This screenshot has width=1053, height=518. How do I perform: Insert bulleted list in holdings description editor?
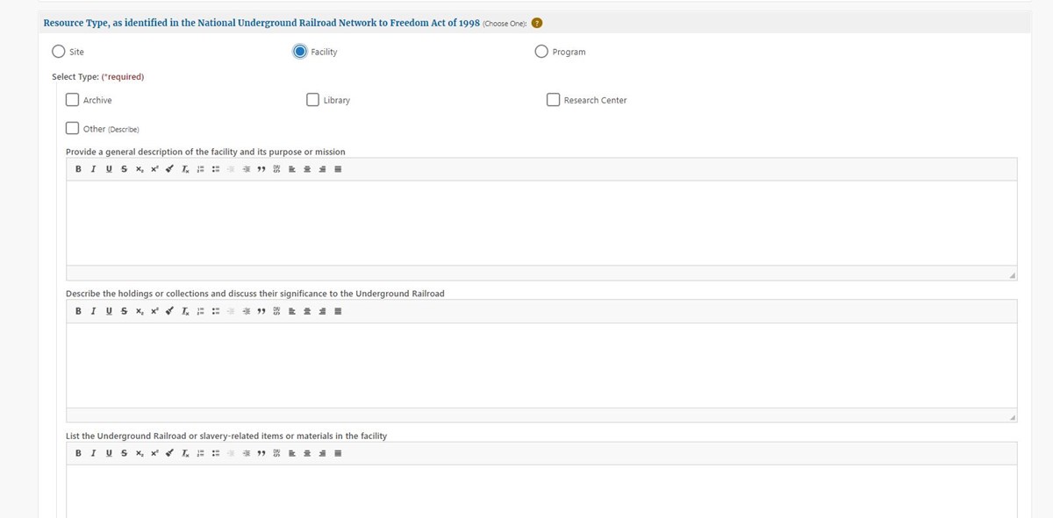[x=215, y=311]
